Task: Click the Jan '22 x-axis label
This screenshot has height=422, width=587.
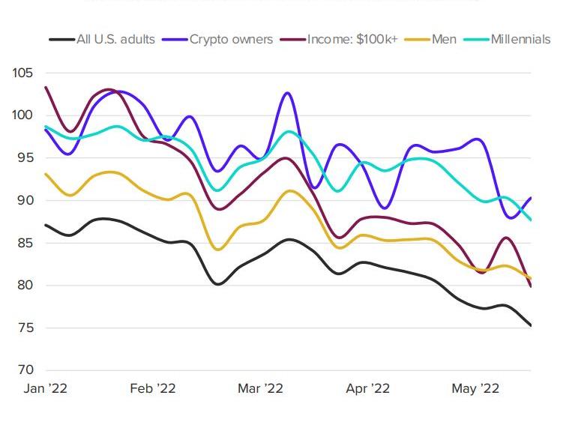Action: pos(46,388)
